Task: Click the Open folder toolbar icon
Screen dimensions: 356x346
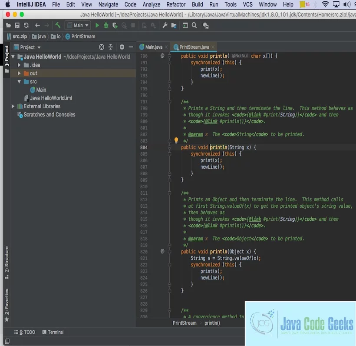Action: 8,25
